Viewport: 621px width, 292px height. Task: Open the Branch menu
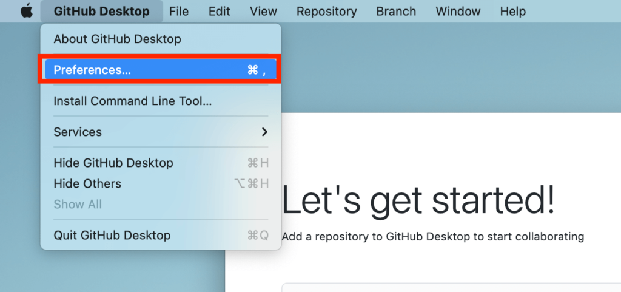396,11
